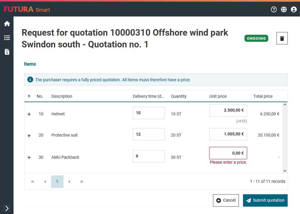Click the AMU Packback unit price field
The width and height of the screenshot is (300, 214).
228,153
